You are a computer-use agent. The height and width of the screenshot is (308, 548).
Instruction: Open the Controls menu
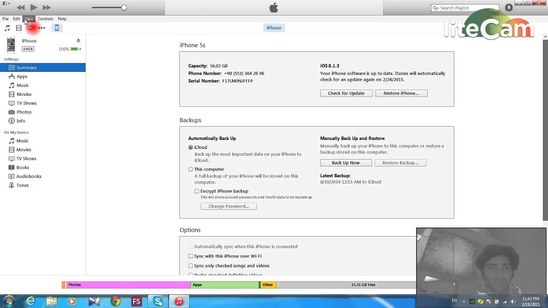45,19
